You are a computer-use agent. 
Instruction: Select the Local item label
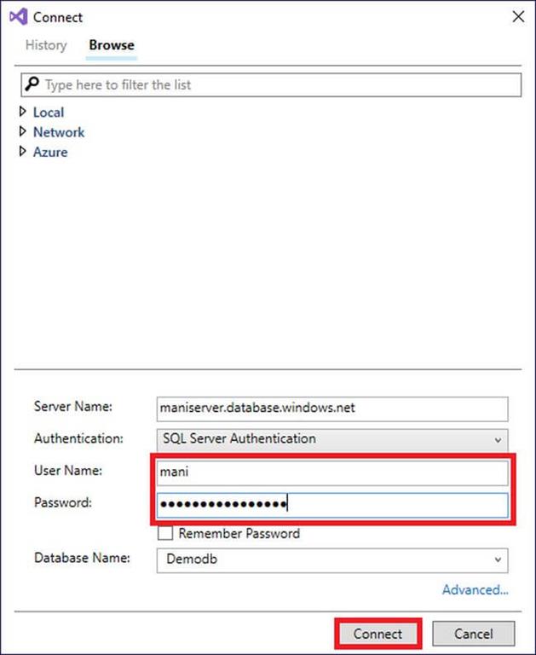[49, 113]
